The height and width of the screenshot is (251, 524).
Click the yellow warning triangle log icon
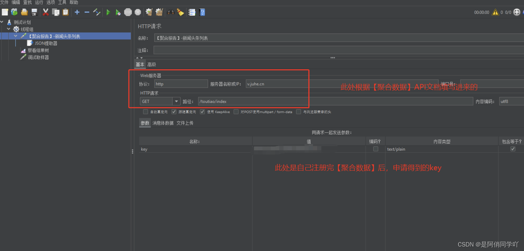coord(495,12)
